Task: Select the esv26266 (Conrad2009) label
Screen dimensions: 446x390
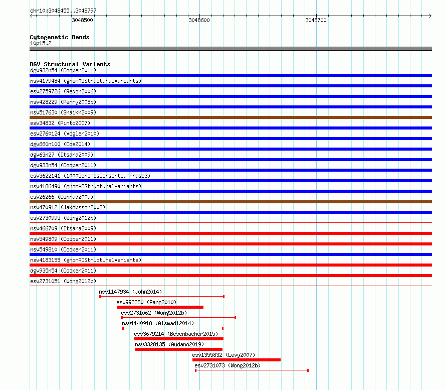Action: [62, 197]
